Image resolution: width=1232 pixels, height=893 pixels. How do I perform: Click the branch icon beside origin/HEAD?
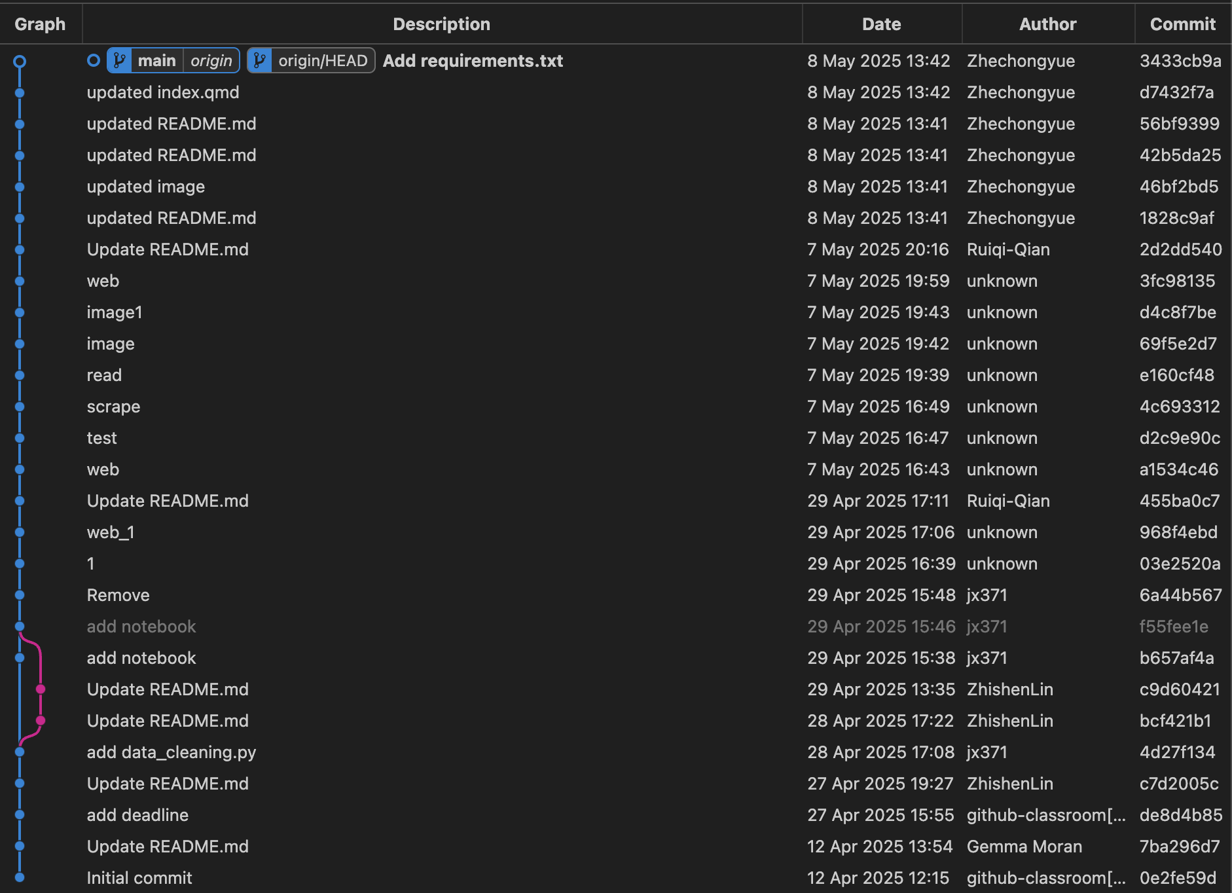[260, 60]
